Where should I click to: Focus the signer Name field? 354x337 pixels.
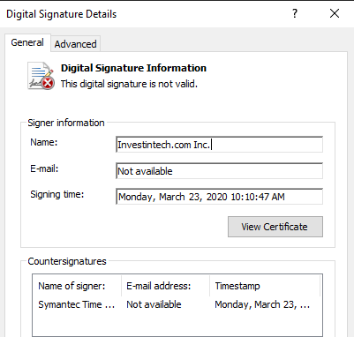(x=219, y=145)
